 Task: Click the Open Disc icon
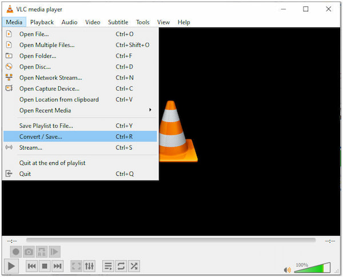[x=9, y=66]
